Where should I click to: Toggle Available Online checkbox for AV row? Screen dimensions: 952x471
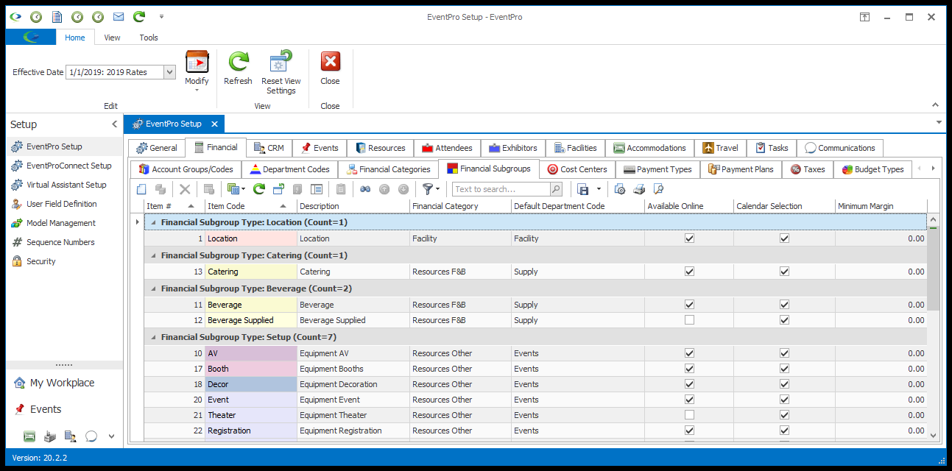(689, 353)
